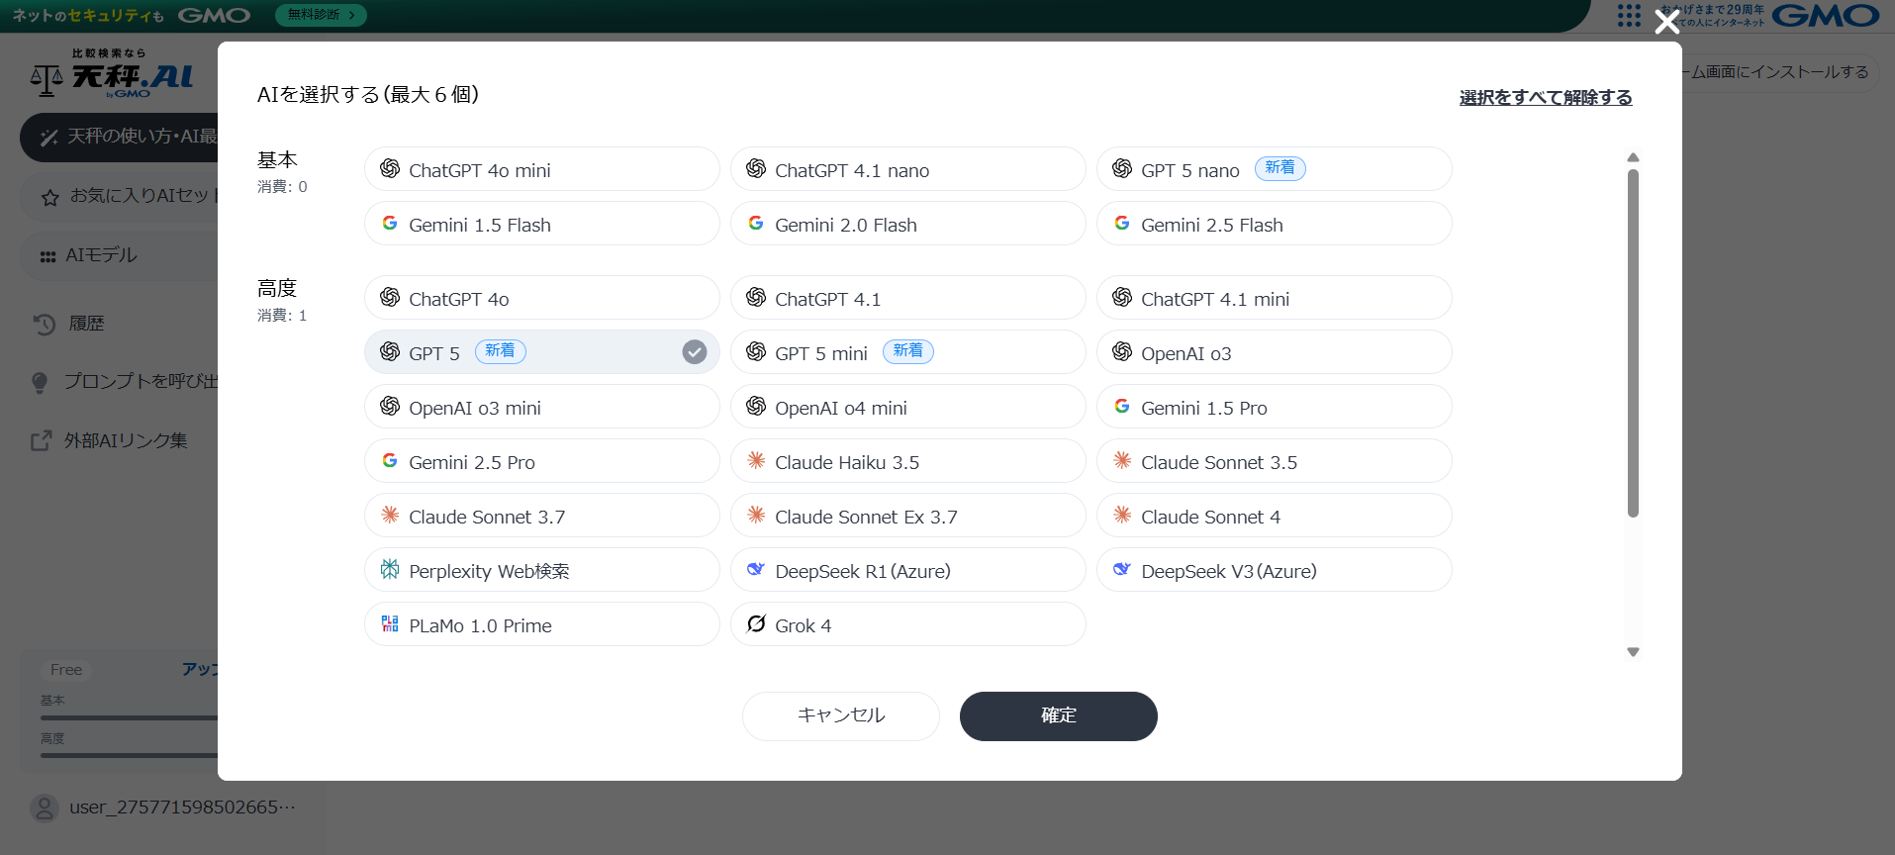Viewport: 1895px width, 855px height.
Task: Click the DeepSeek R1 whale icon
Action: click(756, 569)
